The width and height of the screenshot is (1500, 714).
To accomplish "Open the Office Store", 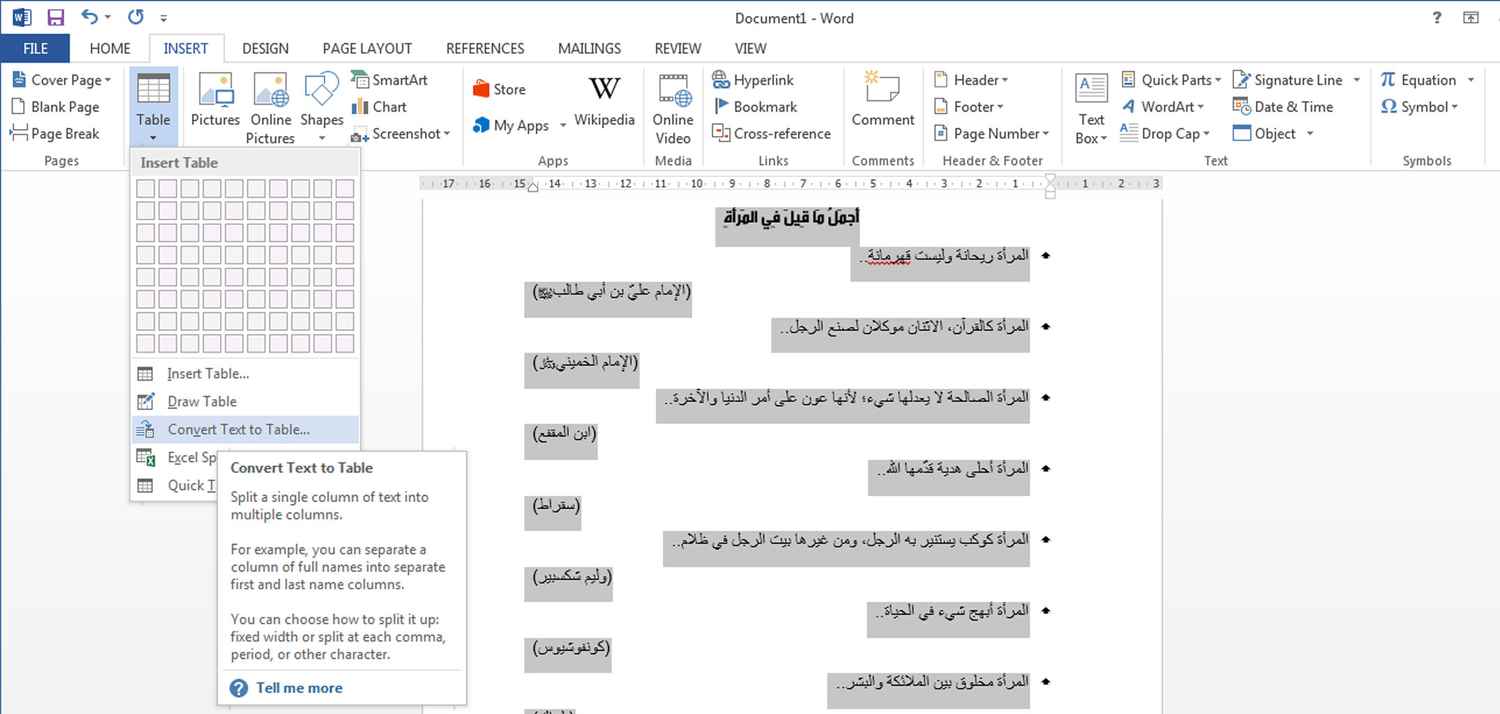I will click(x=500, y=89).
